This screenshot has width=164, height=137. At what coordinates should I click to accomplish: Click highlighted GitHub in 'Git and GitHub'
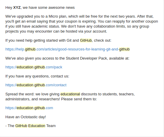(x=86, y=40)
